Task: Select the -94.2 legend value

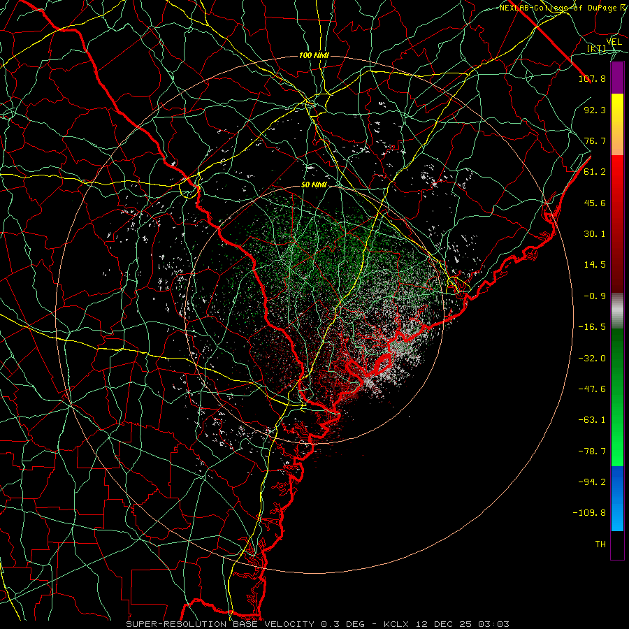Action: point(592,482)
